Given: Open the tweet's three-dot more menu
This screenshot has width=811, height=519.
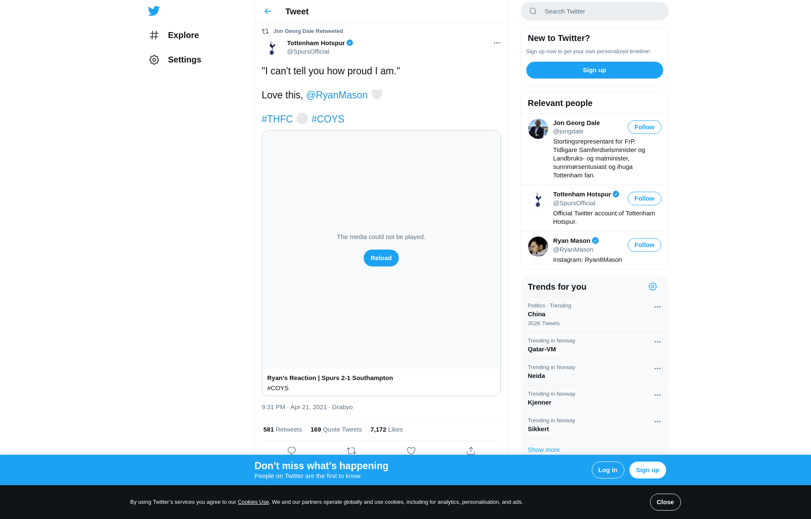Looking at the screenshot, I should coord(497,43).
